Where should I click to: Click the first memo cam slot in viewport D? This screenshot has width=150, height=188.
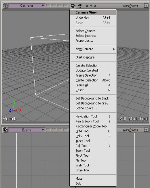48,130
